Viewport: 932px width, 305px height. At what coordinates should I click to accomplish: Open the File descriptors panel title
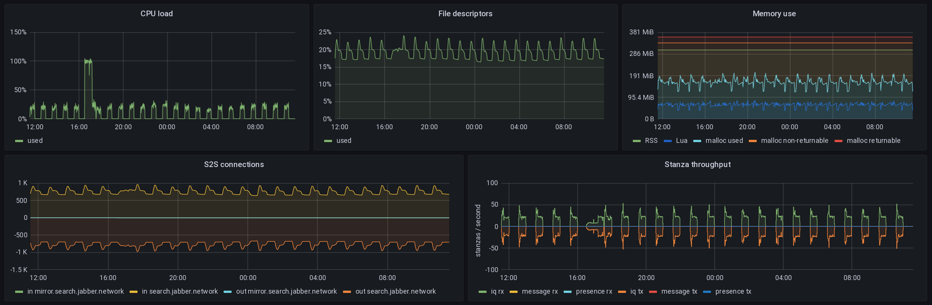tap(465, 14)
